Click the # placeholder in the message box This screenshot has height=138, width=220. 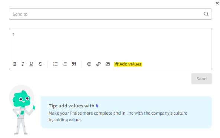click(13, 34)
